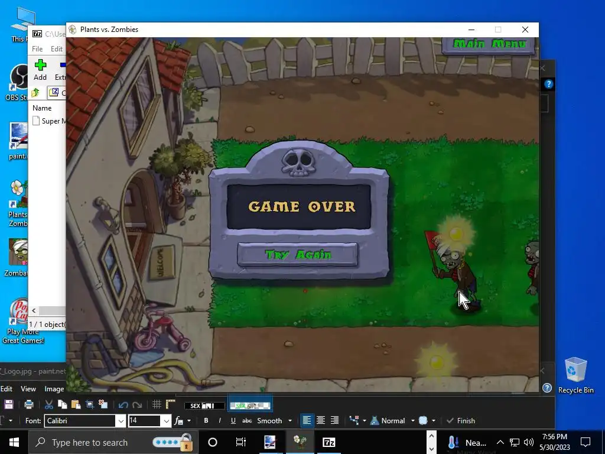Click the Copy icon in paint.net toolbar
The image size is (605, 454).
point(62,404)
